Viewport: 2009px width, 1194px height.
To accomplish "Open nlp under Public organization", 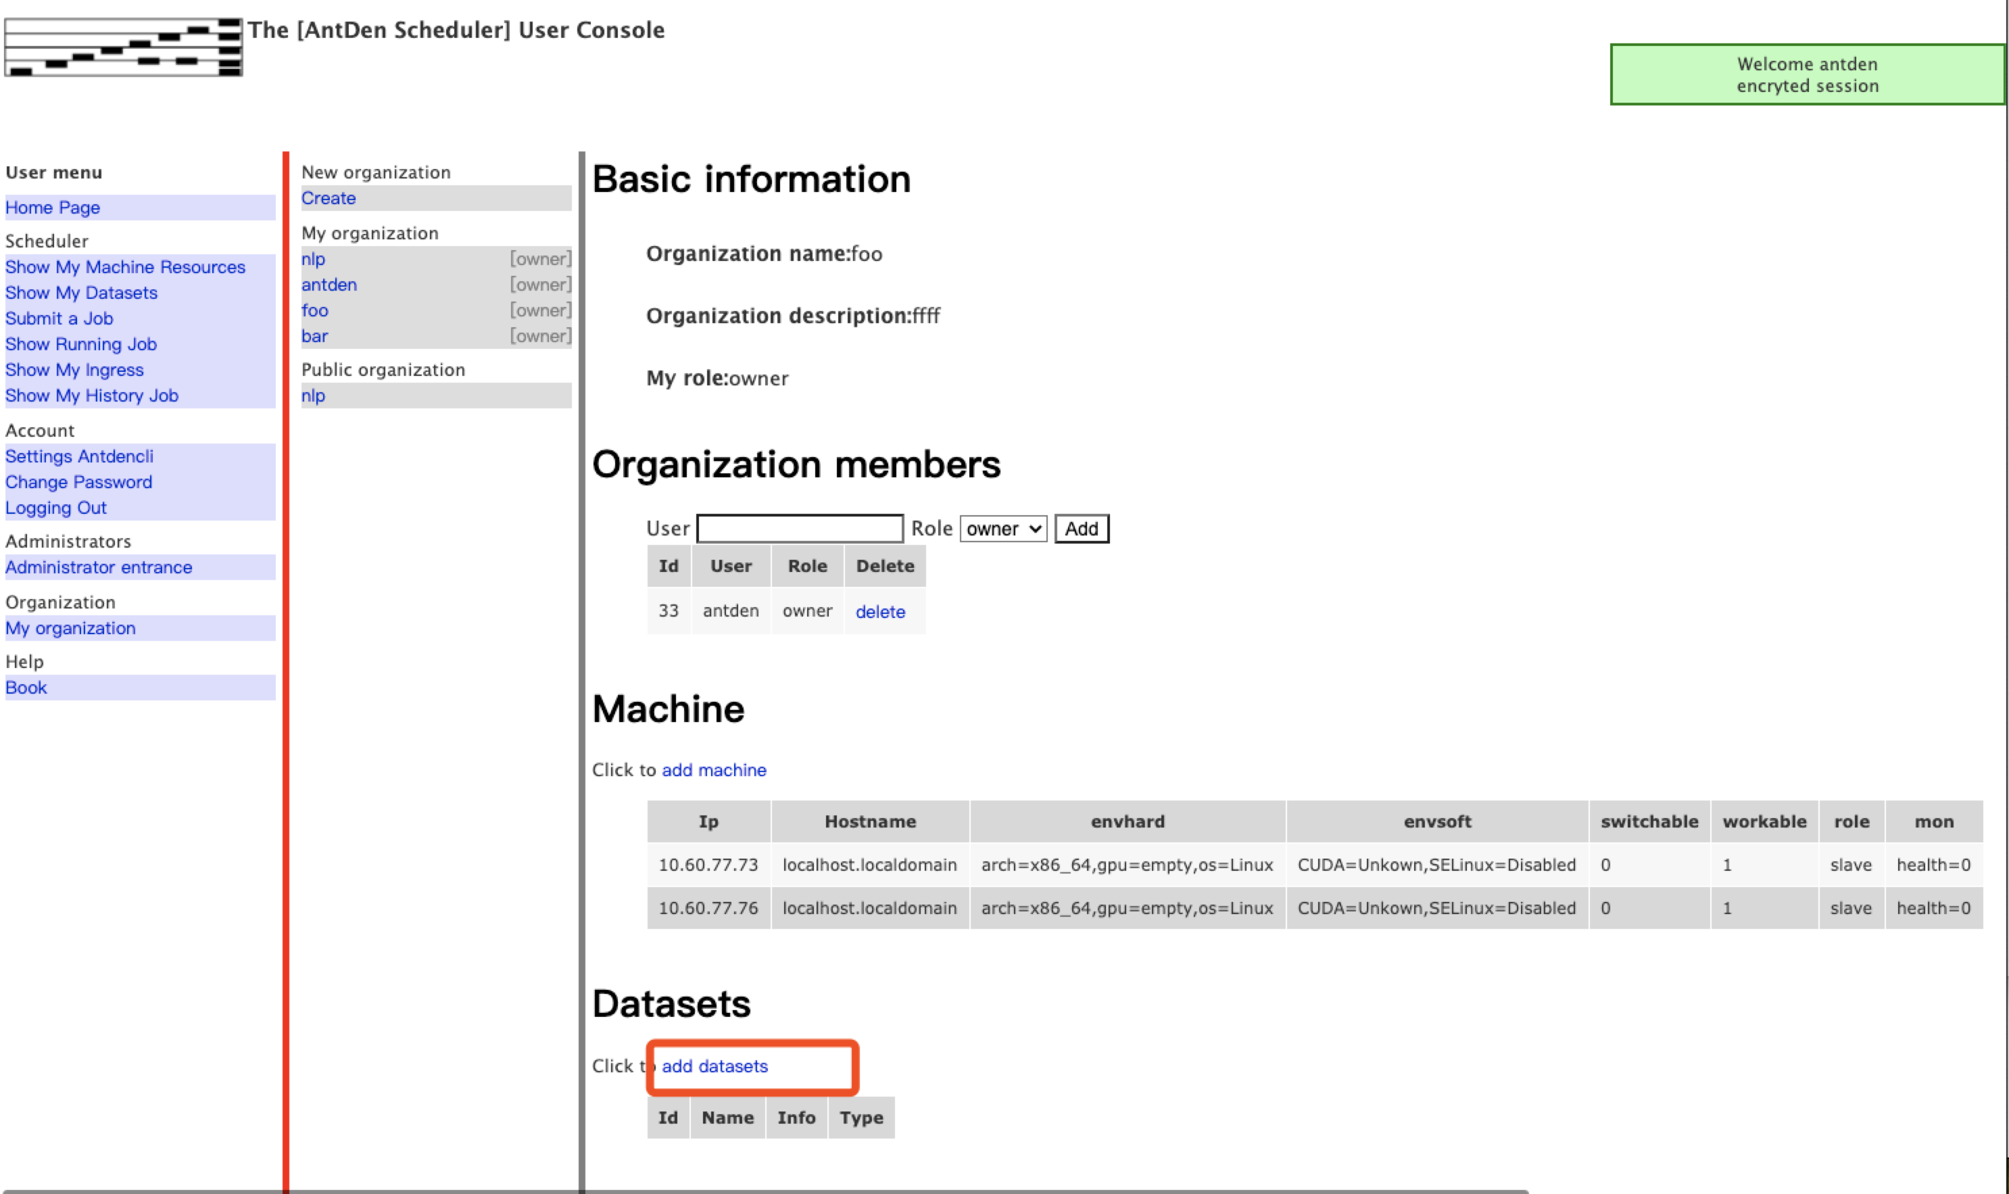I will tap(314, 396).
